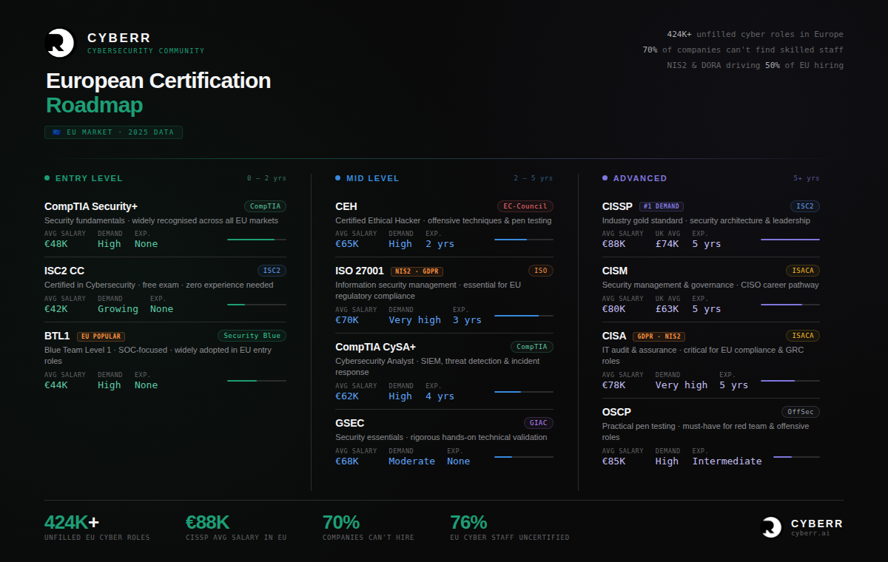Click the progress bar in the CISSP card
The image size is (888, 562).
(x=790, y=240)
